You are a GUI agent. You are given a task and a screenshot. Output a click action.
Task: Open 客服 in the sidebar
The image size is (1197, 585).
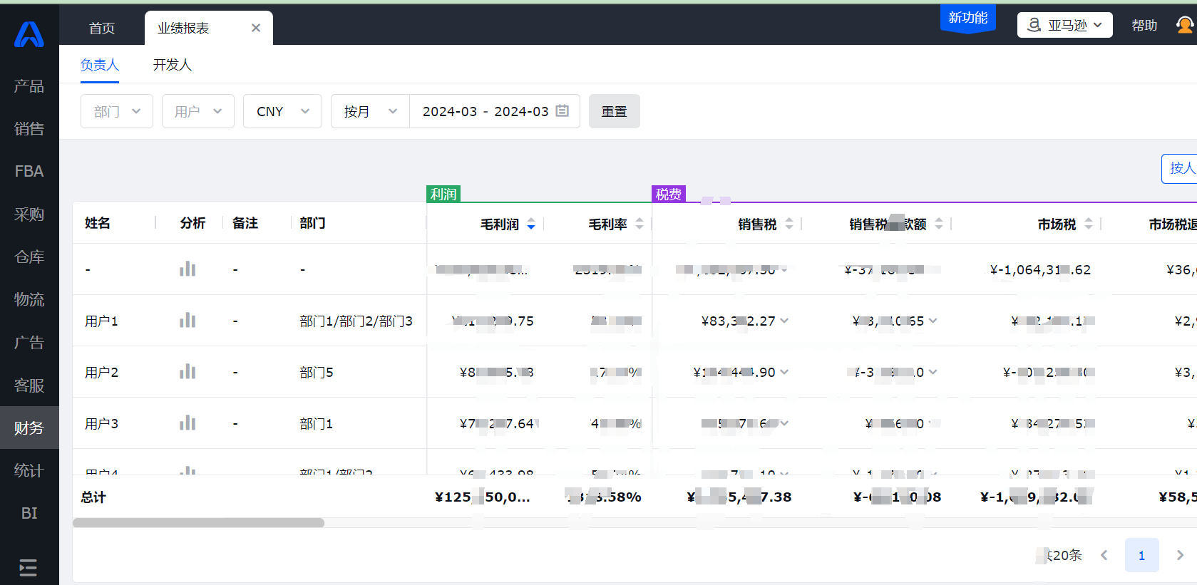click(x=29, y=385)
